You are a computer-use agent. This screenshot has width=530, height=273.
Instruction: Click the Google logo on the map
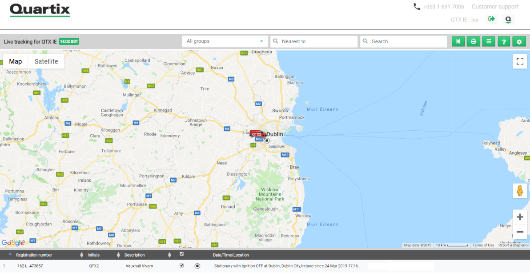[12, 243]
